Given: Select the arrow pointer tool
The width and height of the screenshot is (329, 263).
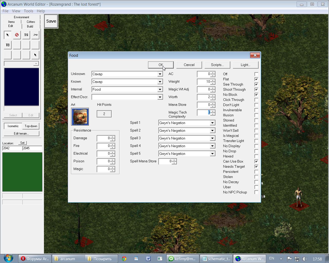Looking at the screenshot, I should coord(7,35).
